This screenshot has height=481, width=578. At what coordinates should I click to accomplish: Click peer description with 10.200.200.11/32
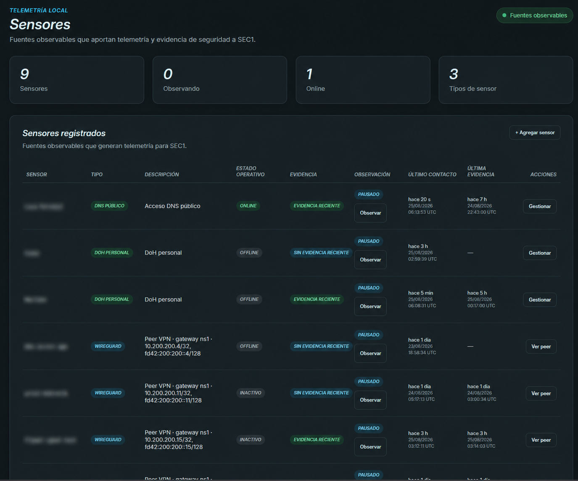tap(178, 393)
